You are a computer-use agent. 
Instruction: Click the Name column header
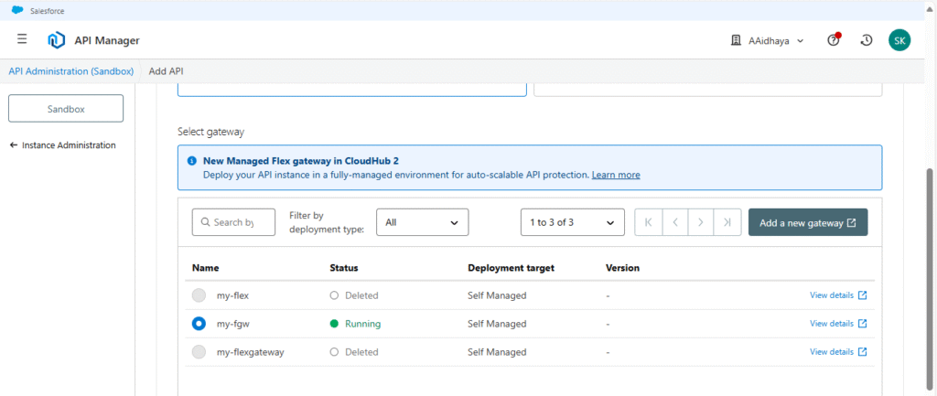205,268
